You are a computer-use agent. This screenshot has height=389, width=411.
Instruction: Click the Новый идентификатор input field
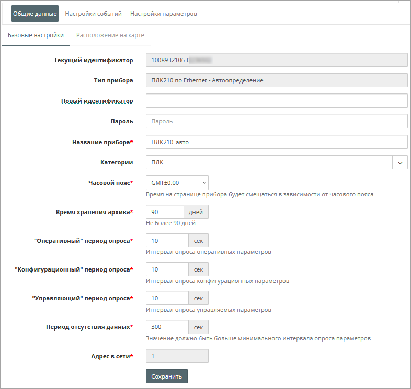[276, 101]
